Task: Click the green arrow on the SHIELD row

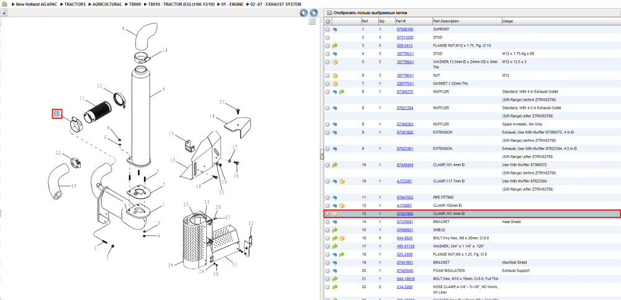Action: pos(335,230)
